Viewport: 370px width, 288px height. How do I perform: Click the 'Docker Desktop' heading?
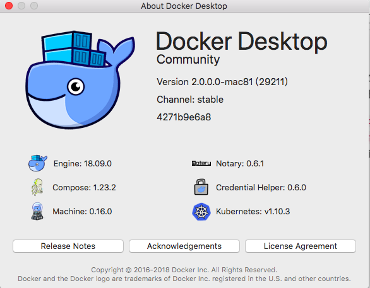coord(242,42)
